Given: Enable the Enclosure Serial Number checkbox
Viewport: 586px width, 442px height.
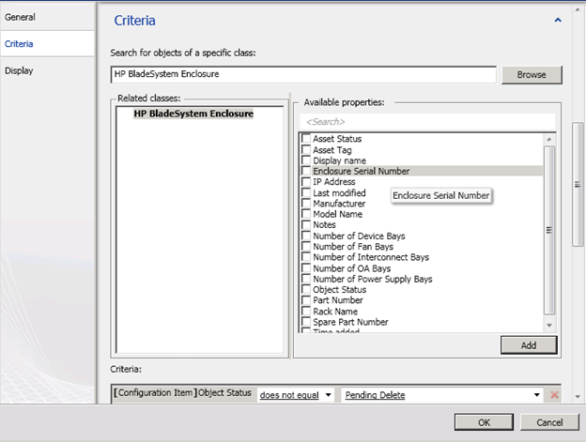Looking at the screenshot, I should click(306, 171).
